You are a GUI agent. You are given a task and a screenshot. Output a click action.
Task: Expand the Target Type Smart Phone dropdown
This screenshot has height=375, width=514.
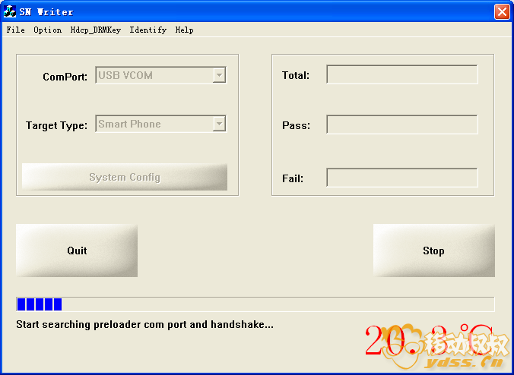(x=219, y=124)
